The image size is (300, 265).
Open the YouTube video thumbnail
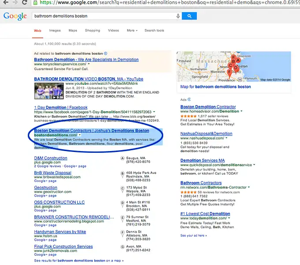tap(49, 91)
